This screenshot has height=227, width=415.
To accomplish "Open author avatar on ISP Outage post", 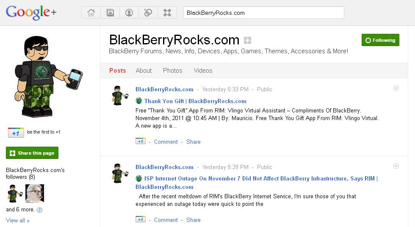I will coord(120,173).
